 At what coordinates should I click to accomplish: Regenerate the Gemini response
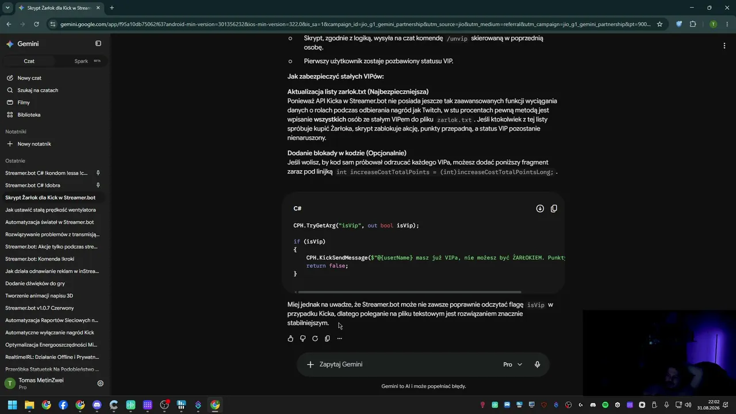[315, 339]
